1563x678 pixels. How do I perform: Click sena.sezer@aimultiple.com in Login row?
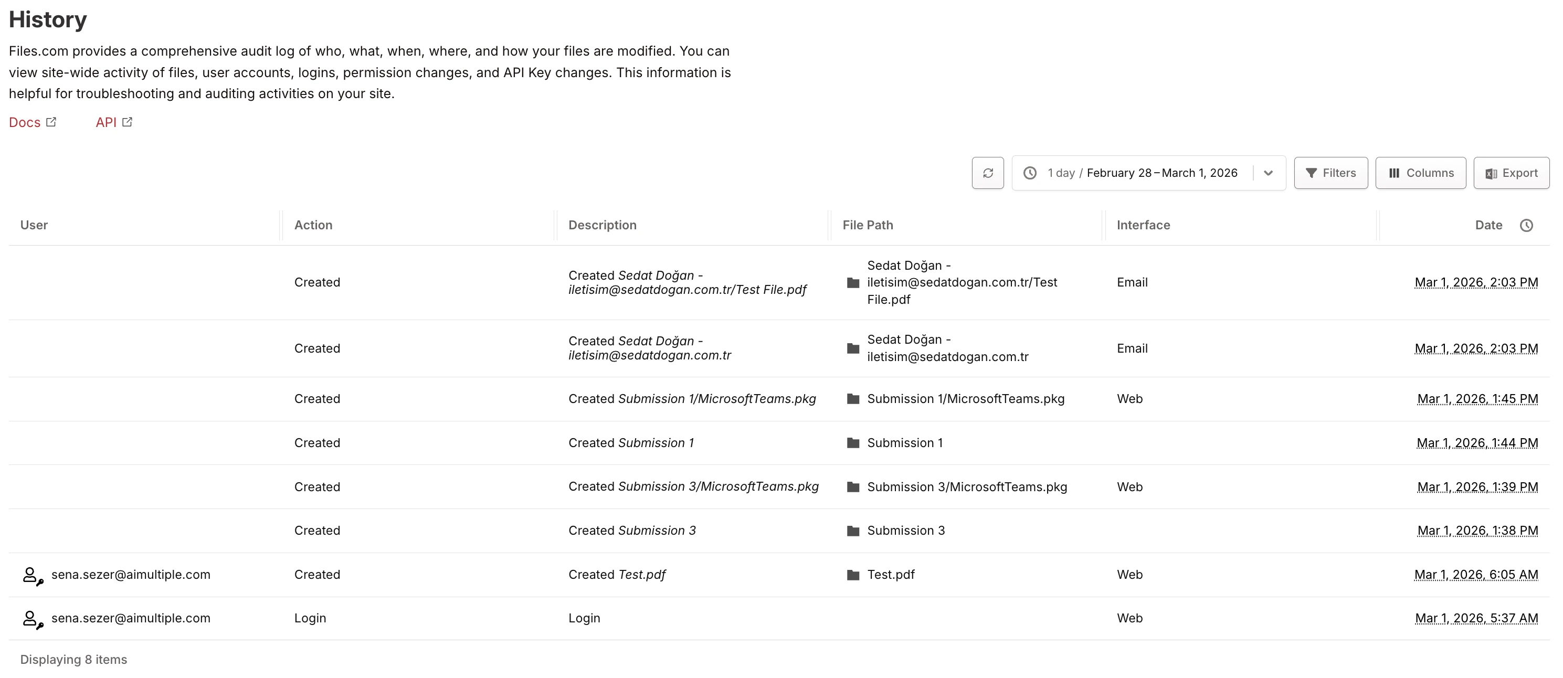[131, 618]
